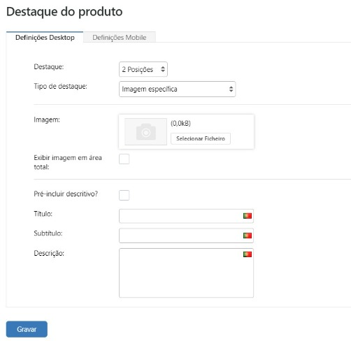Screen dimensions: 351x341
Task: Click the arrows of 'Imagem específica' select
Action: pyautogui.click(x=231, y=89)
